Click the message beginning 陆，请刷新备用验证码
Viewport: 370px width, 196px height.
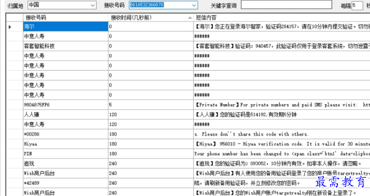point(282,183)
